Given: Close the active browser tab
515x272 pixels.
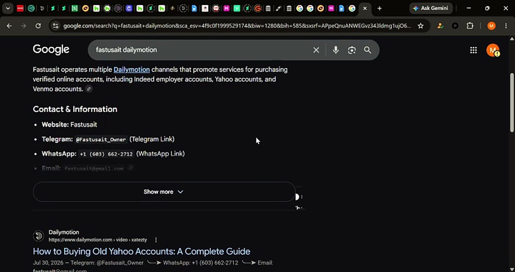Looking at the screenshot, I should coord(365,8).
